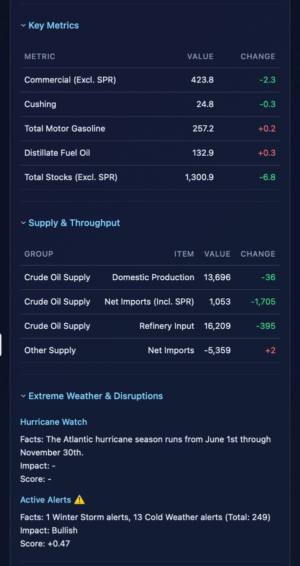
Task: Open the Active Alerts link
Action: (x=45, y=499)
